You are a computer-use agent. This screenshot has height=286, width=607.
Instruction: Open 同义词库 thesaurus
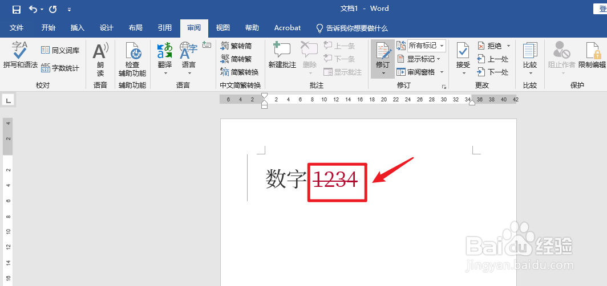click(60, 50)
